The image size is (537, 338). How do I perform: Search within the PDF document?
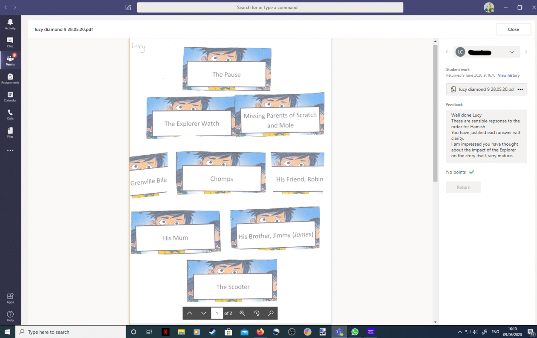(x=271, y=313)
